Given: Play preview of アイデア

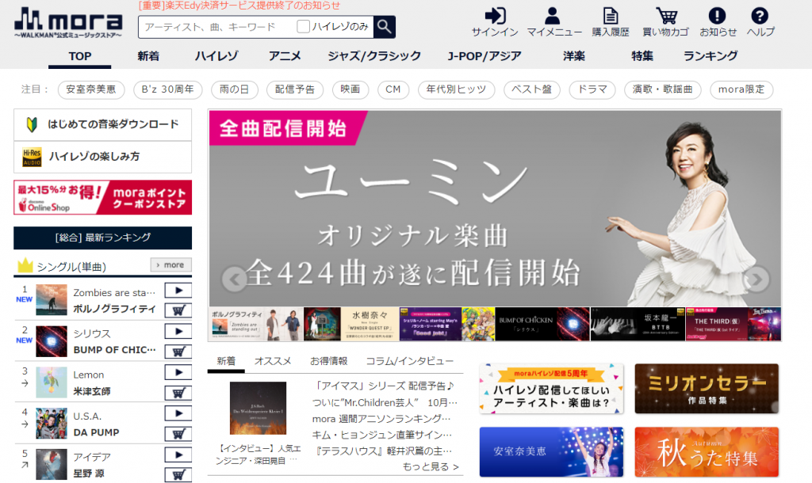Looking at the screenshot, I should click(178, 455).
